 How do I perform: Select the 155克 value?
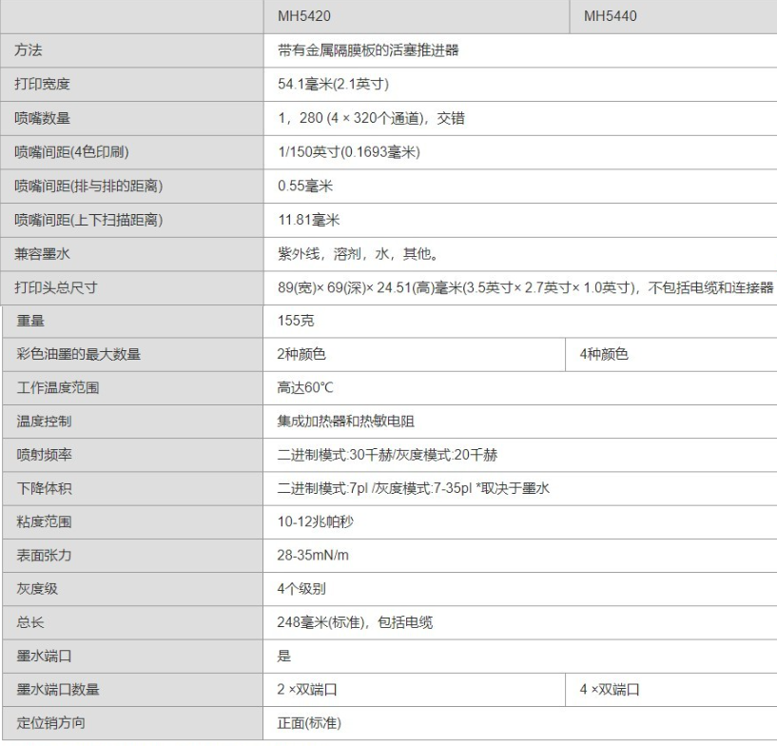296,321
